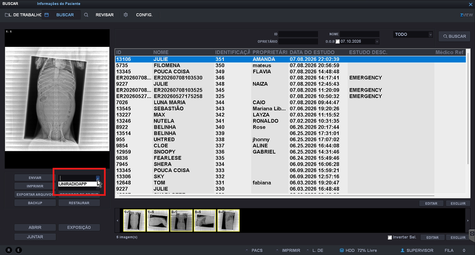Focus the NOME search field
475x255 pixels.
pos(360,34)
